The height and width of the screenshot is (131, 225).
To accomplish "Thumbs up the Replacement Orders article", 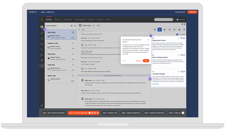I will 182,38.
